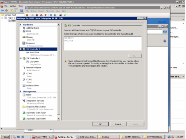Viewport: 186px width, 139px height.
Task: Select Console Root in the MMC tree
Action: 10,15
